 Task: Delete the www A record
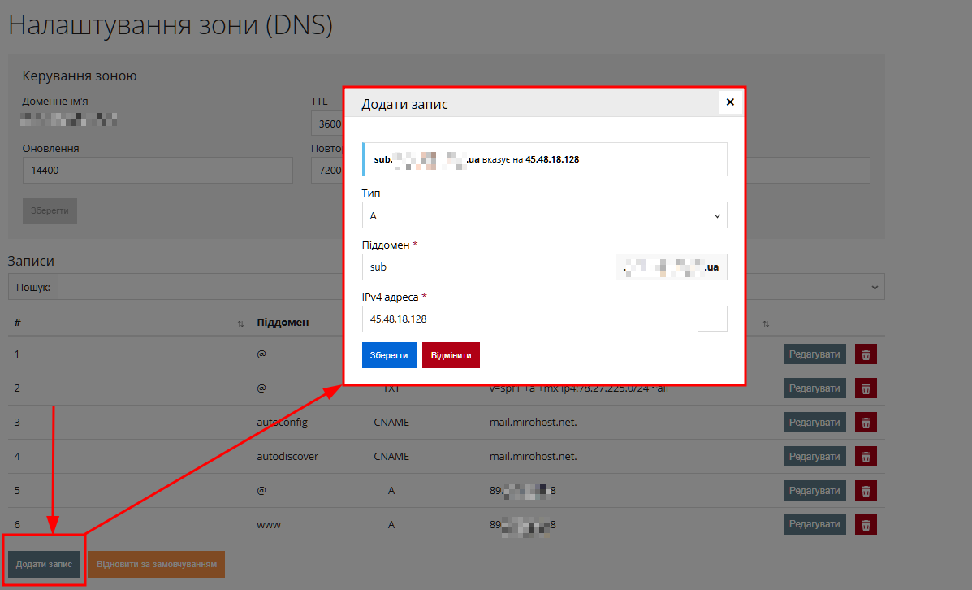[x=866, y=523]
